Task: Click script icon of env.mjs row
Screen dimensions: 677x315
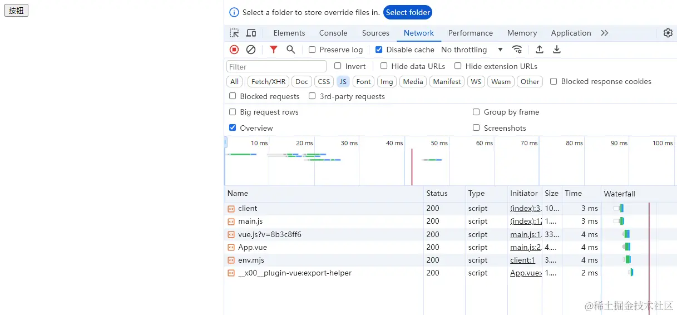Action: tap(231, 260)
